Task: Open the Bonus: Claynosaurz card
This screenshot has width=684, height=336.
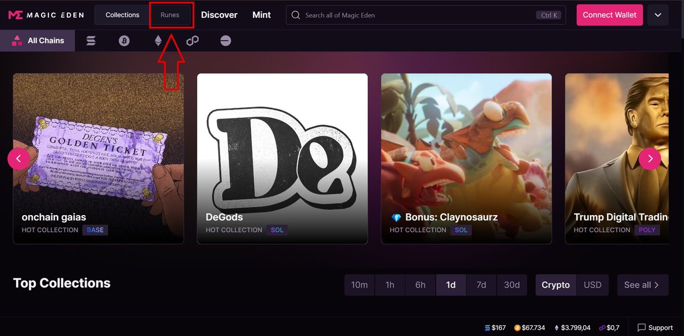Action: tap(466, 159)
